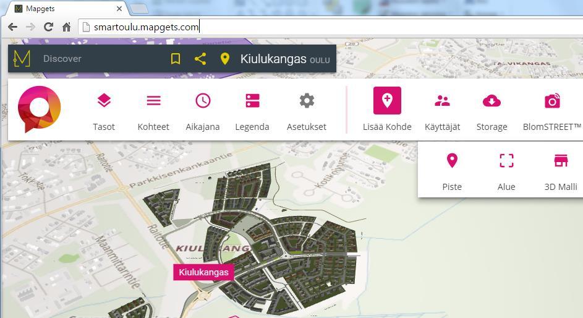Click the Kohteet label text
Image resolution: width=583 pixels, height=318 pixels.
pyautogui.click(x=153, y=127)
